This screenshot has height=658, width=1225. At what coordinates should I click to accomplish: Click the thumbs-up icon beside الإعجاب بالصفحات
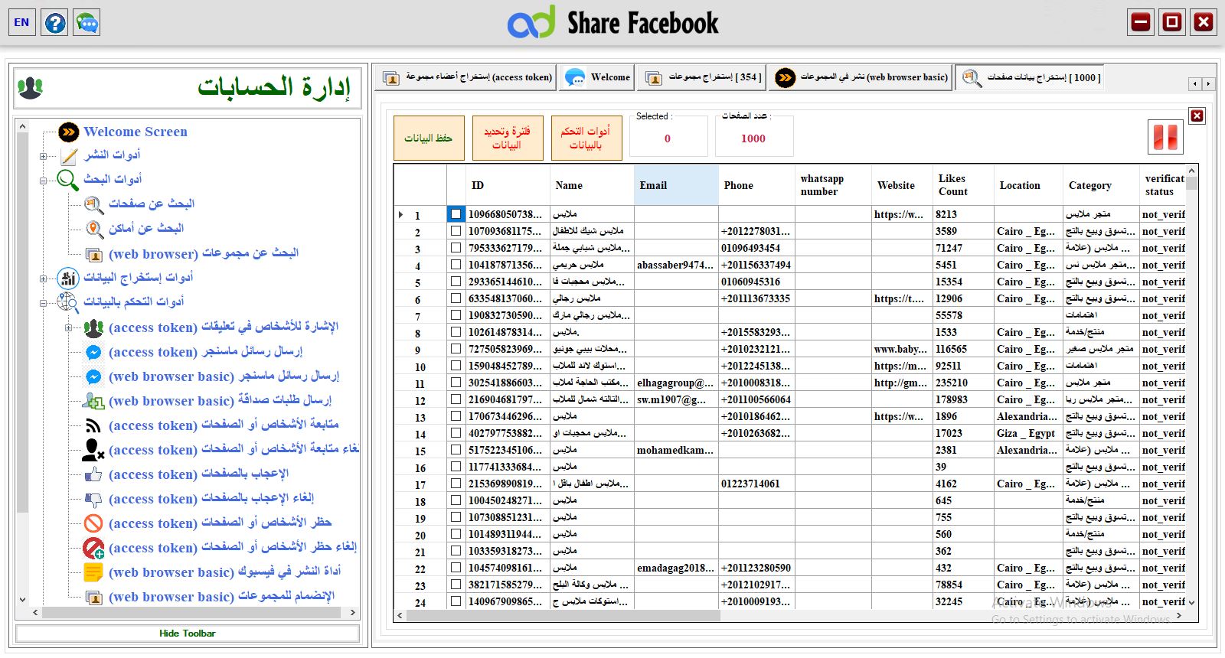(x=93, y=474)
